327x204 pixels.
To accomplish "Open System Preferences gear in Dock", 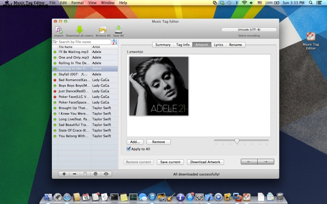I will [x=199, y=197].
